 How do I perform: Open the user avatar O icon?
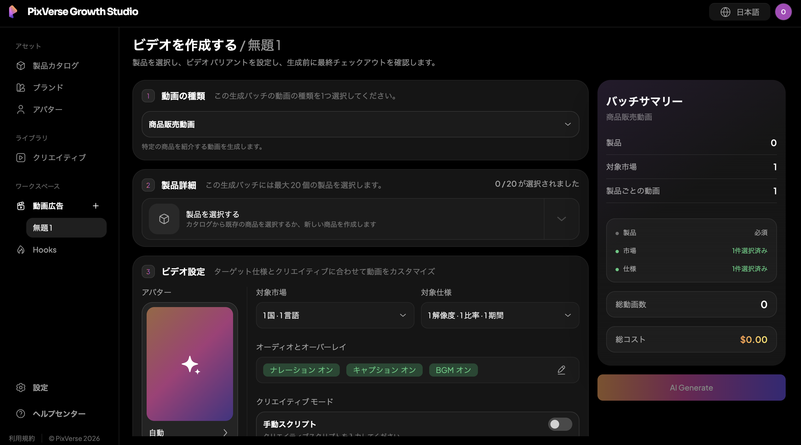point(783,12)
